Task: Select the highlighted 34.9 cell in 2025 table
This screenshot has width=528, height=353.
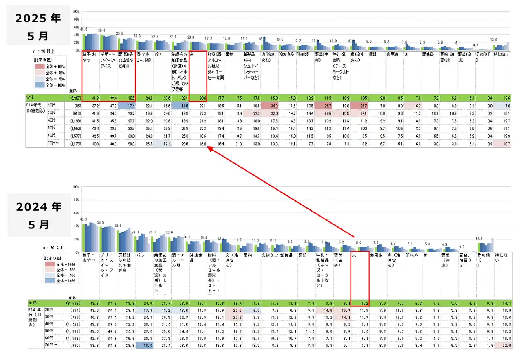Action: click(269, 106)
